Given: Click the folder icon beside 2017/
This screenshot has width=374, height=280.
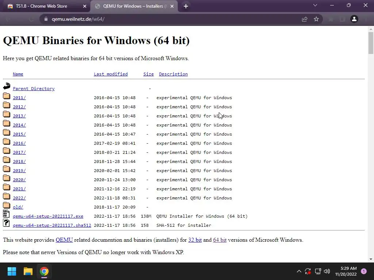Looking at the screenshot, I should (7, 151).
